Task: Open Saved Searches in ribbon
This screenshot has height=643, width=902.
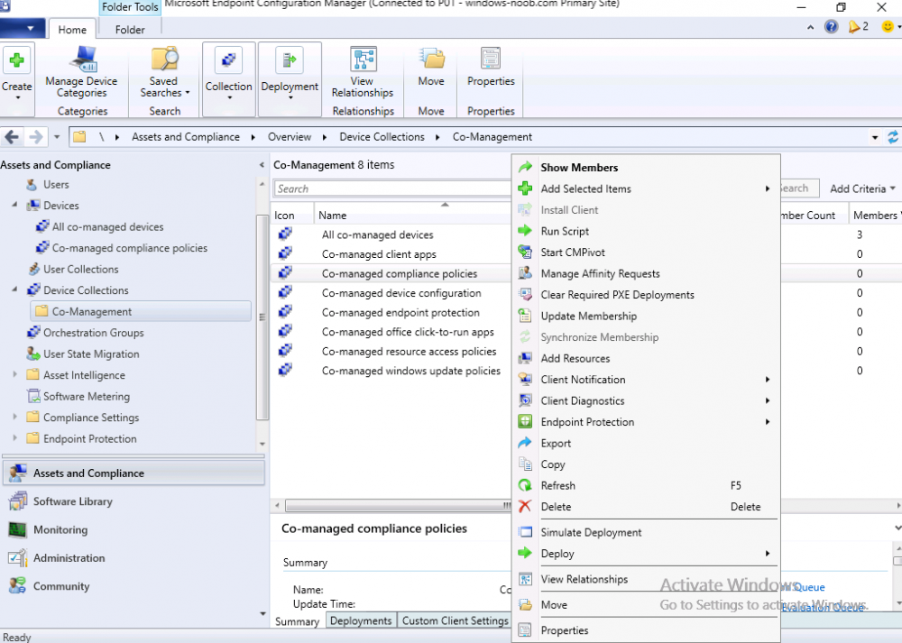Action: coord(164,72)
